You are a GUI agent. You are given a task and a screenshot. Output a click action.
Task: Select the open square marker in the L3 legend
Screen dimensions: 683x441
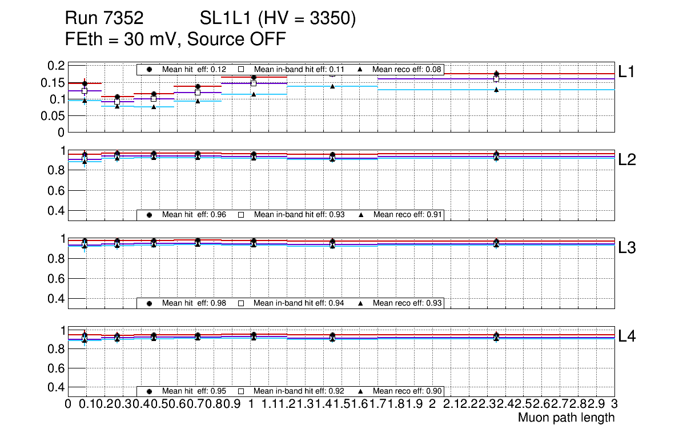click(241, 303)
